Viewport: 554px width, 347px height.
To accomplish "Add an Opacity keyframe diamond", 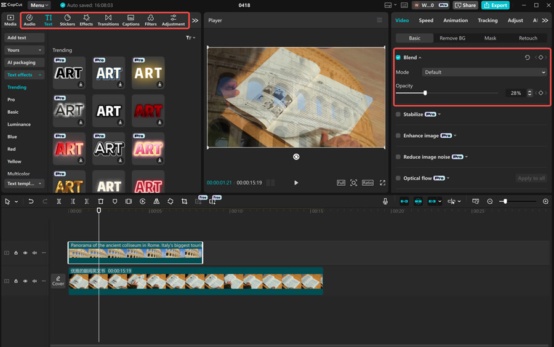I will (540, 93).
